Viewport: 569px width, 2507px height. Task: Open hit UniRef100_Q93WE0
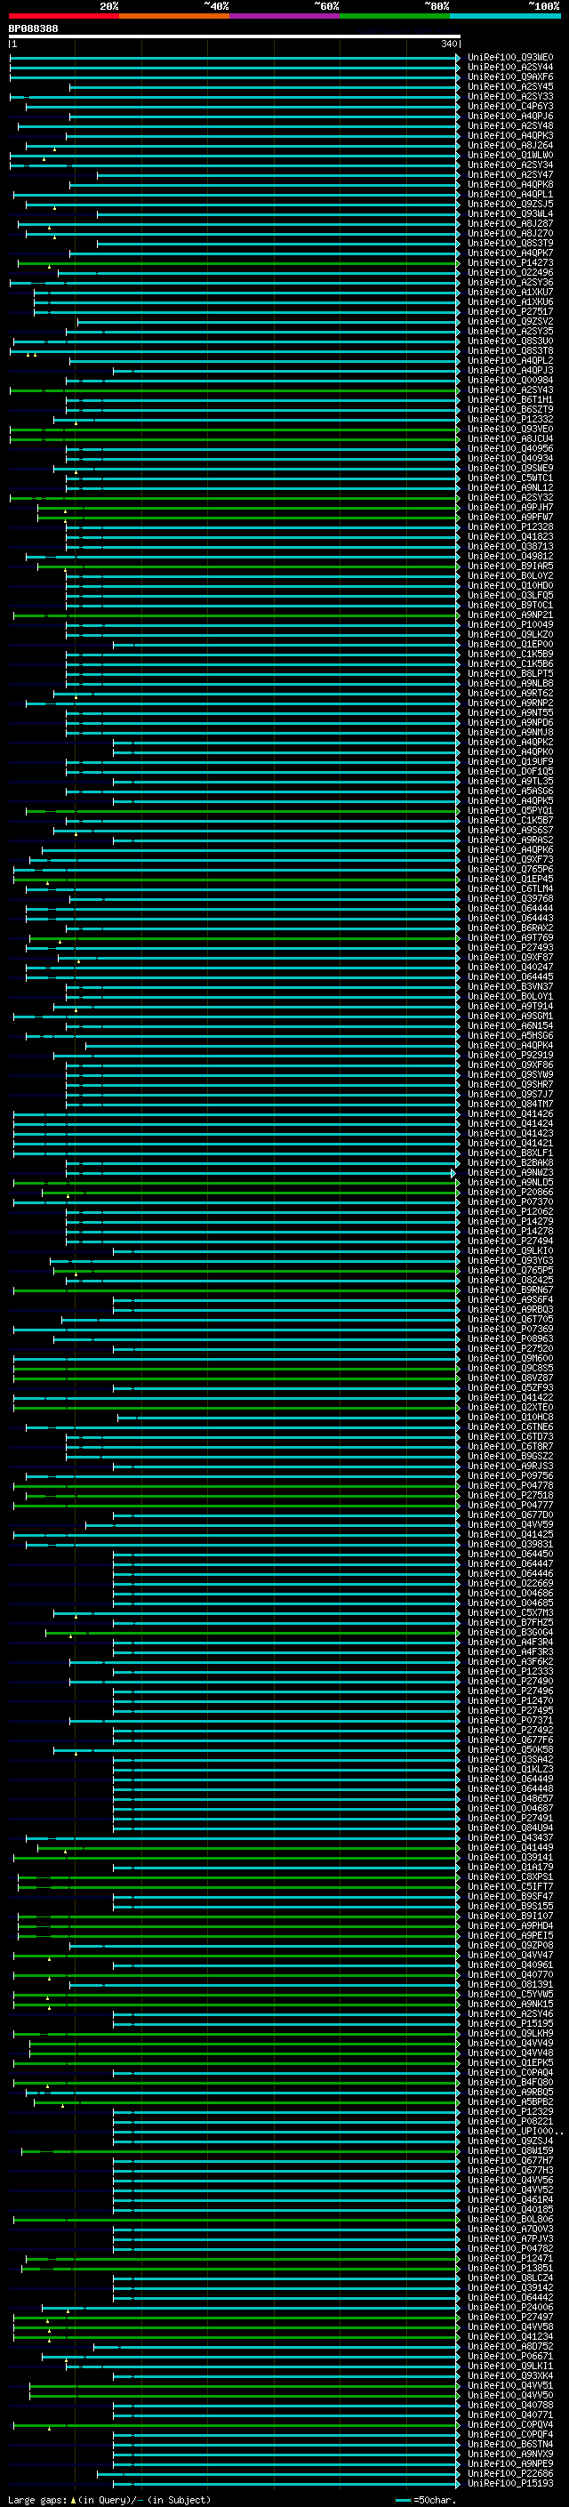tap(510, 58)
